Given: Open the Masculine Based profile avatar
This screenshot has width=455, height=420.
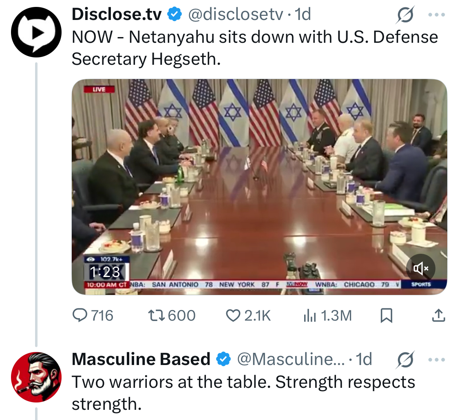Looking at the screenshot, I should pyautogui.click(x=36, y=377).
